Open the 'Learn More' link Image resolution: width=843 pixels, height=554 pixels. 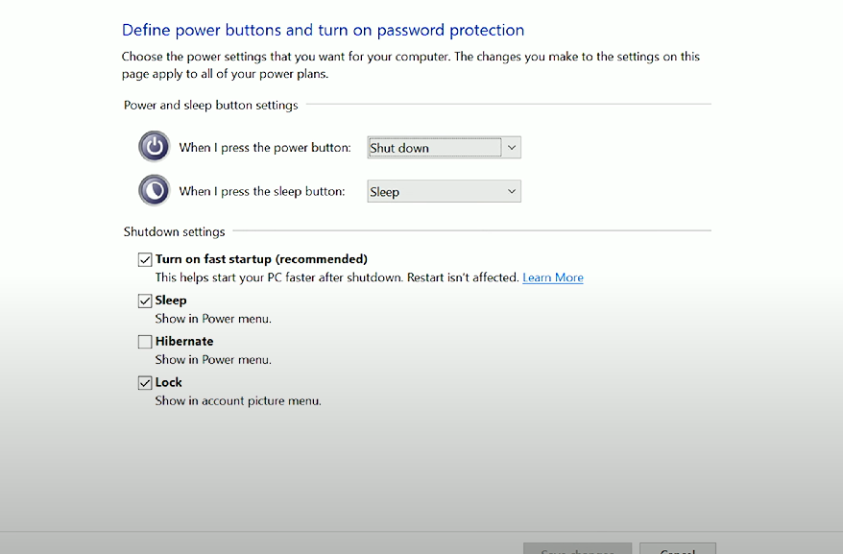[553, 277]
